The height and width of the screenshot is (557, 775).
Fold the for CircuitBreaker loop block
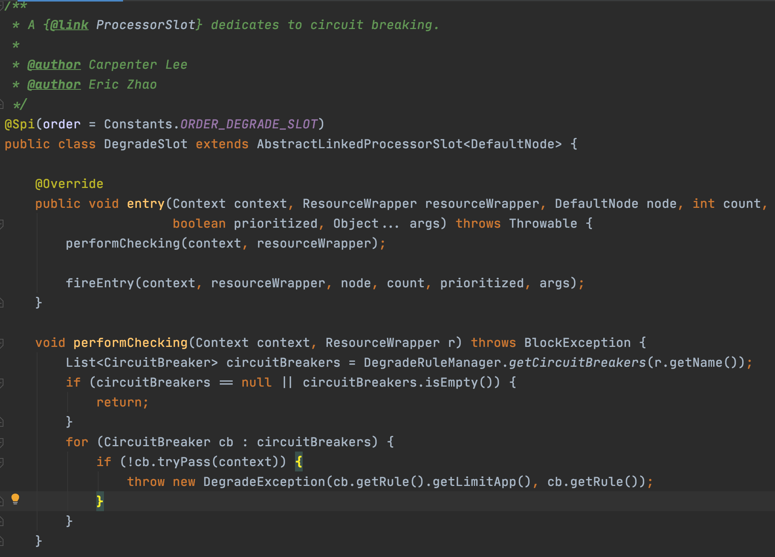(2, 442)
